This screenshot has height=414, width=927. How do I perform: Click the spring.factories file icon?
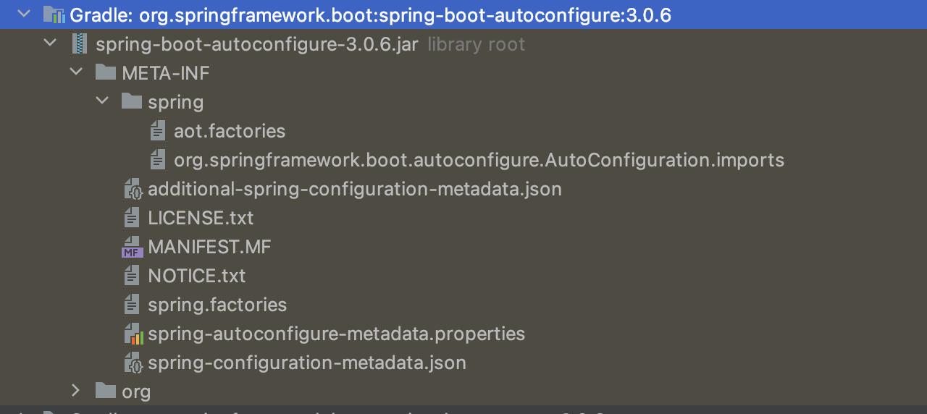(132, 305)
